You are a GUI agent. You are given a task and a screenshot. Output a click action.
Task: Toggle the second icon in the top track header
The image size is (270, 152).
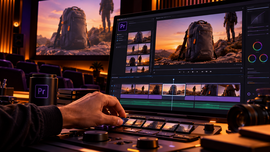click(114, 86)
